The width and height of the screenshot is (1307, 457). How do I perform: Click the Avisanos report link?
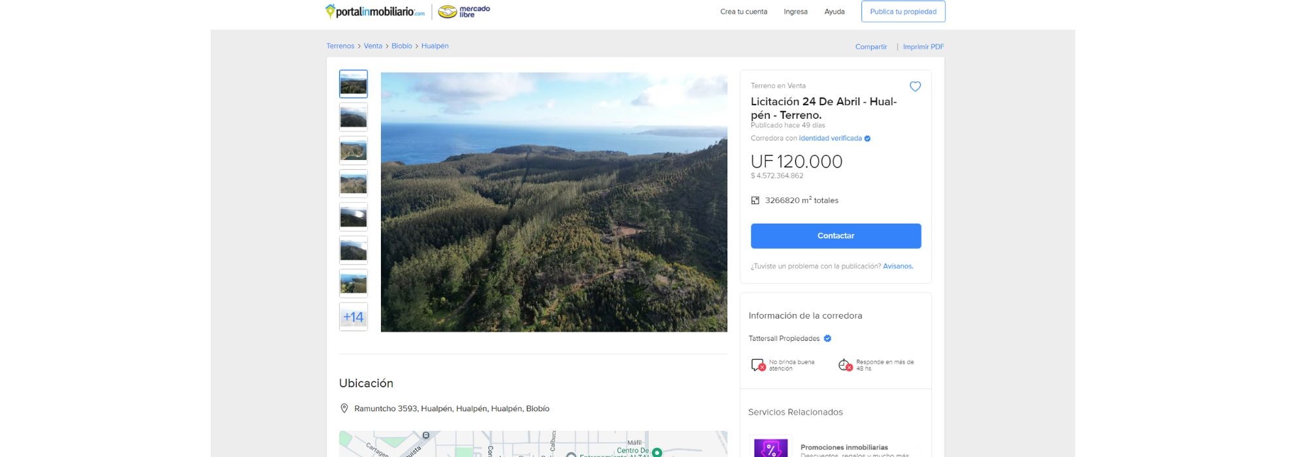click(x=897, y=266)
